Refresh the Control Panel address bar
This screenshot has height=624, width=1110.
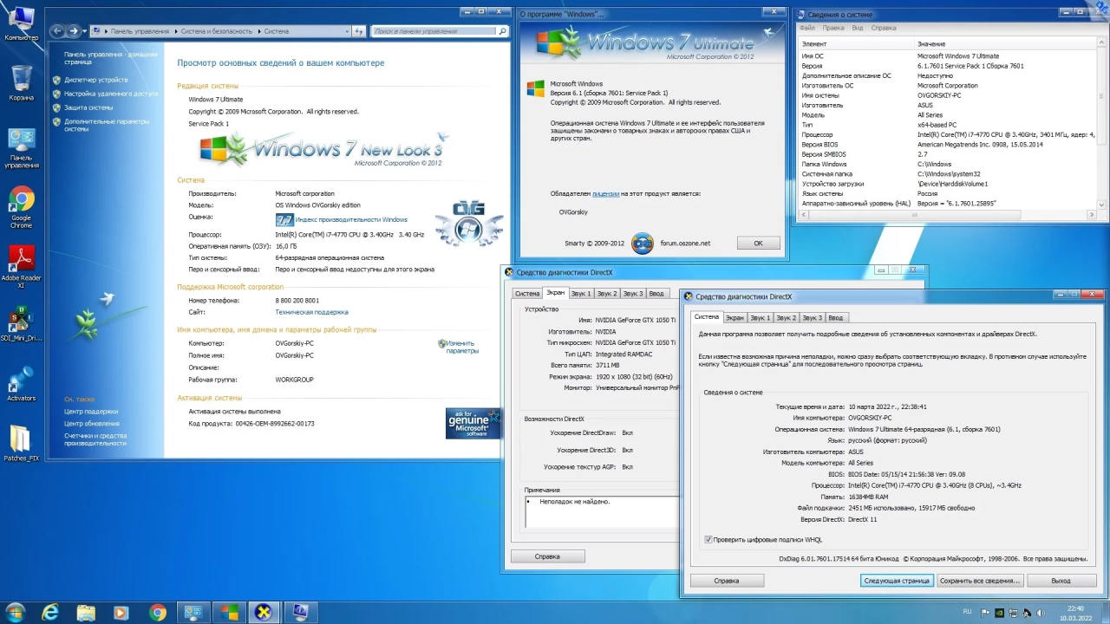[358, 30]
